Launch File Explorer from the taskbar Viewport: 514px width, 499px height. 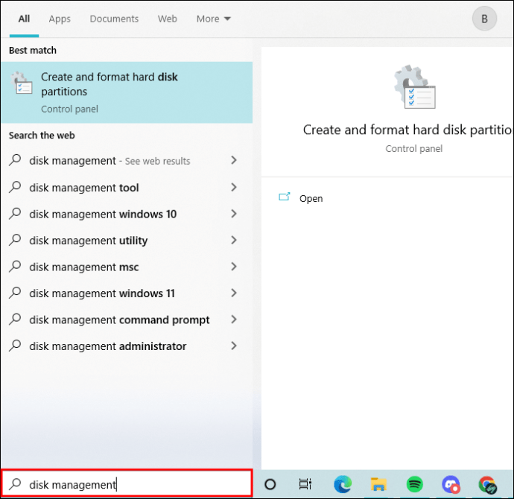click(378, 484)
